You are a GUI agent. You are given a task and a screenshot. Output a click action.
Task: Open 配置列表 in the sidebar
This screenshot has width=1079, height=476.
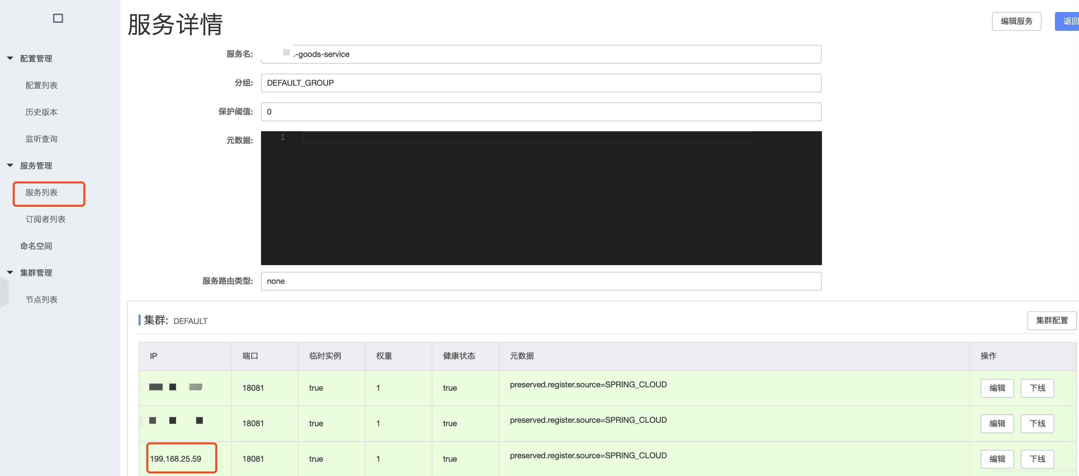coord(41,85)
